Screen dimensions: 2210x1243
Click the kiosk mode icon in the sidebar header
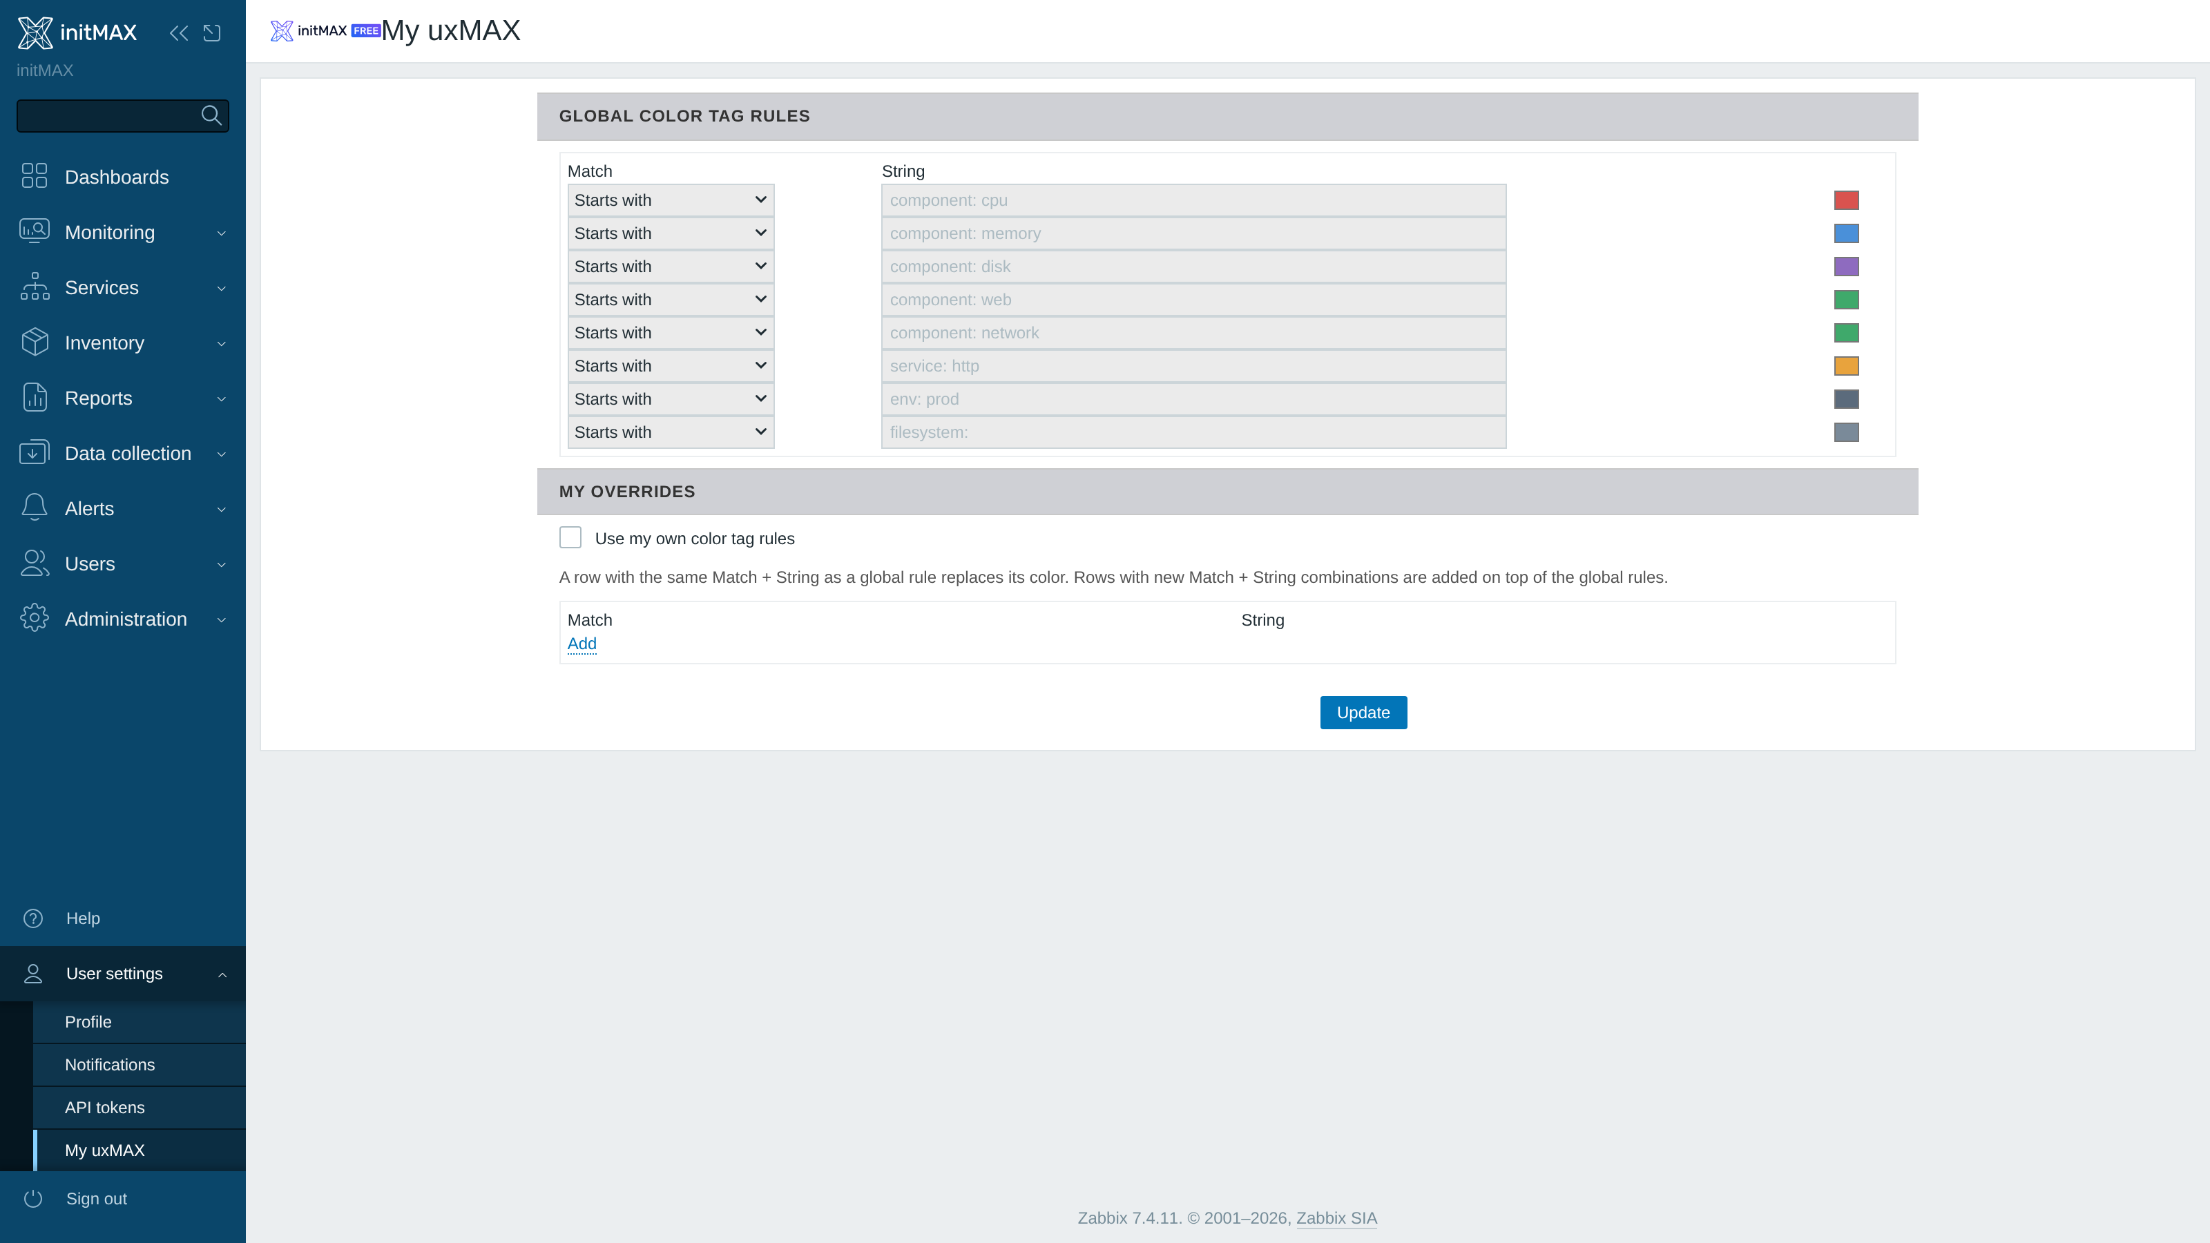(x=212, y=32)
